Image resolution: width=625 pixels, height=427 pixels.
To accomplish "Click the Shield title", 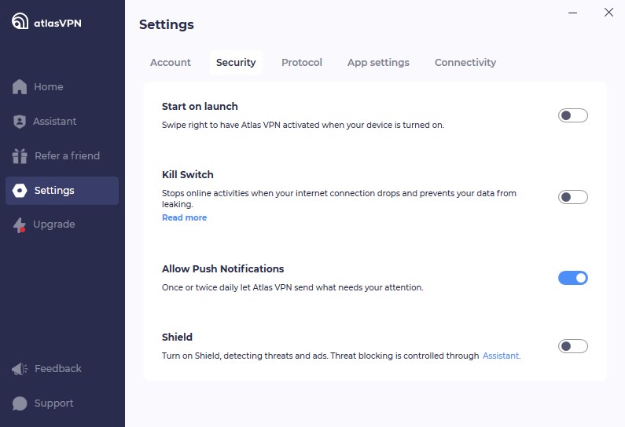I will click(x=177, y=337).
